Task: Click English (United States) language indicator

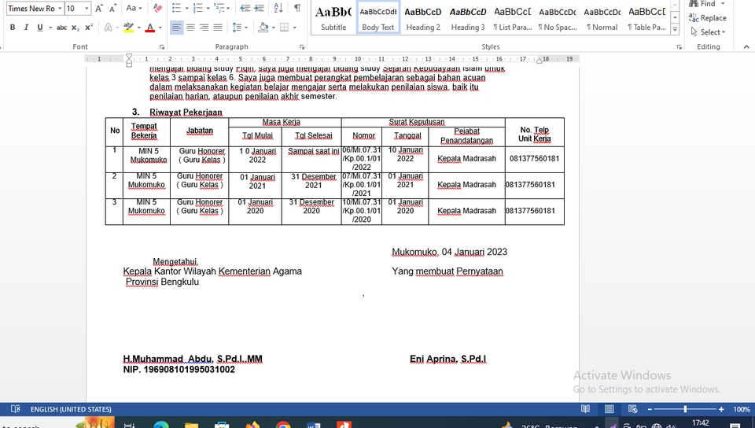Action: pos(71,409)
